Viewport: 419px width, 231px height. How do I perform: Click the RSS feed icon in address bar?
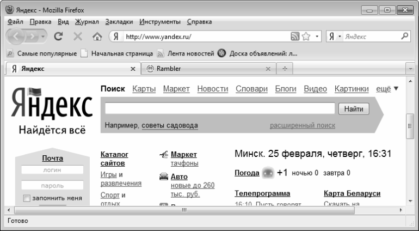(x=294, y=37)
